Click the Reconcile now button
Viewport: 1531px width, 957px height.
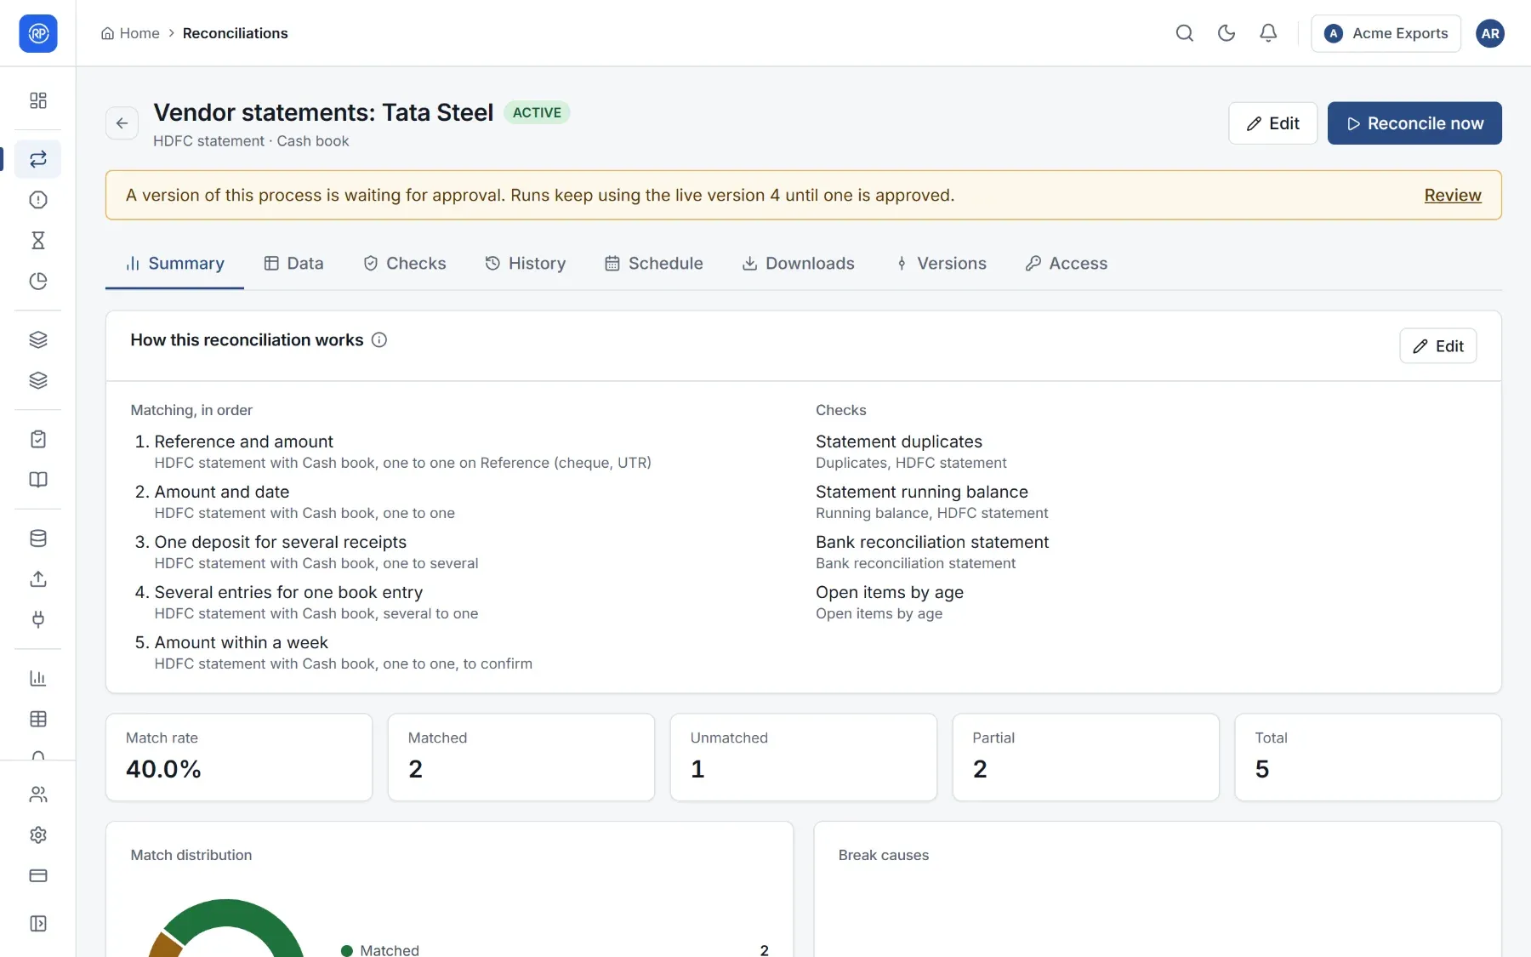click(x=1414, y=123)
